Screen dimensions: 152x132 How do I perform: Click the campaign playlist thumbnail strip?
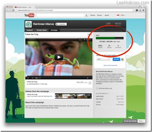point(73,96)
